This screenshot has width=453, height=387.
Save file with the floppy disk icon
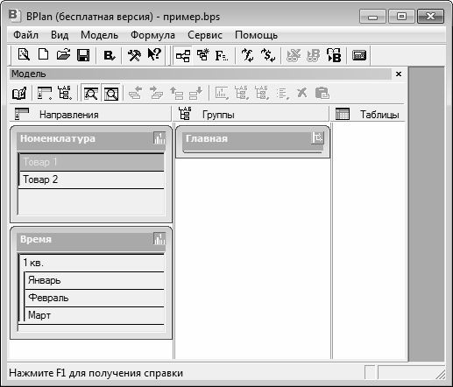click(x=83, y=55)
